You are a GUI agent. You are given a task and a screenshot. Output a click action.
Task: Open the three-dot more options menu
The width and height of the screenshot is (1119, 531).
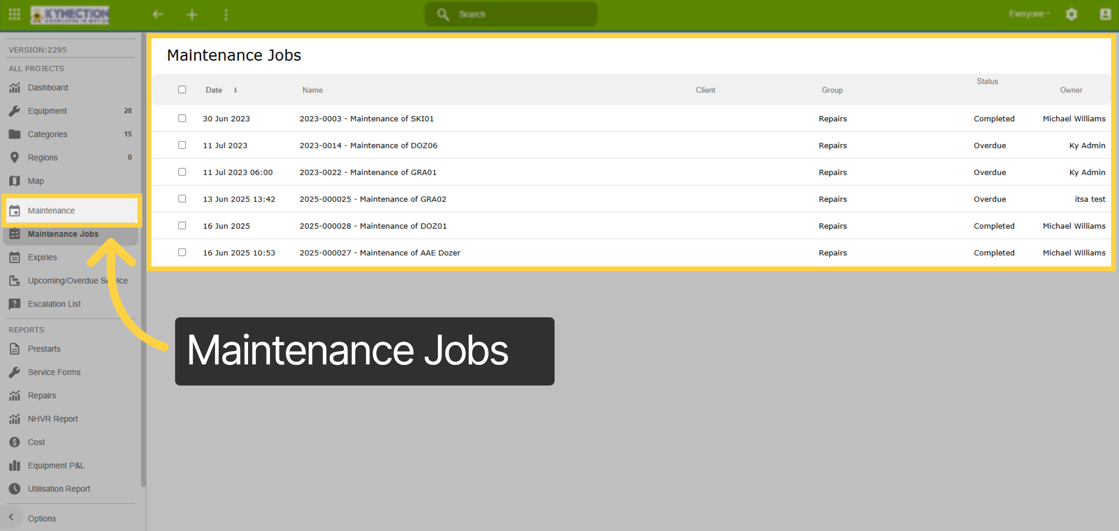226,15
